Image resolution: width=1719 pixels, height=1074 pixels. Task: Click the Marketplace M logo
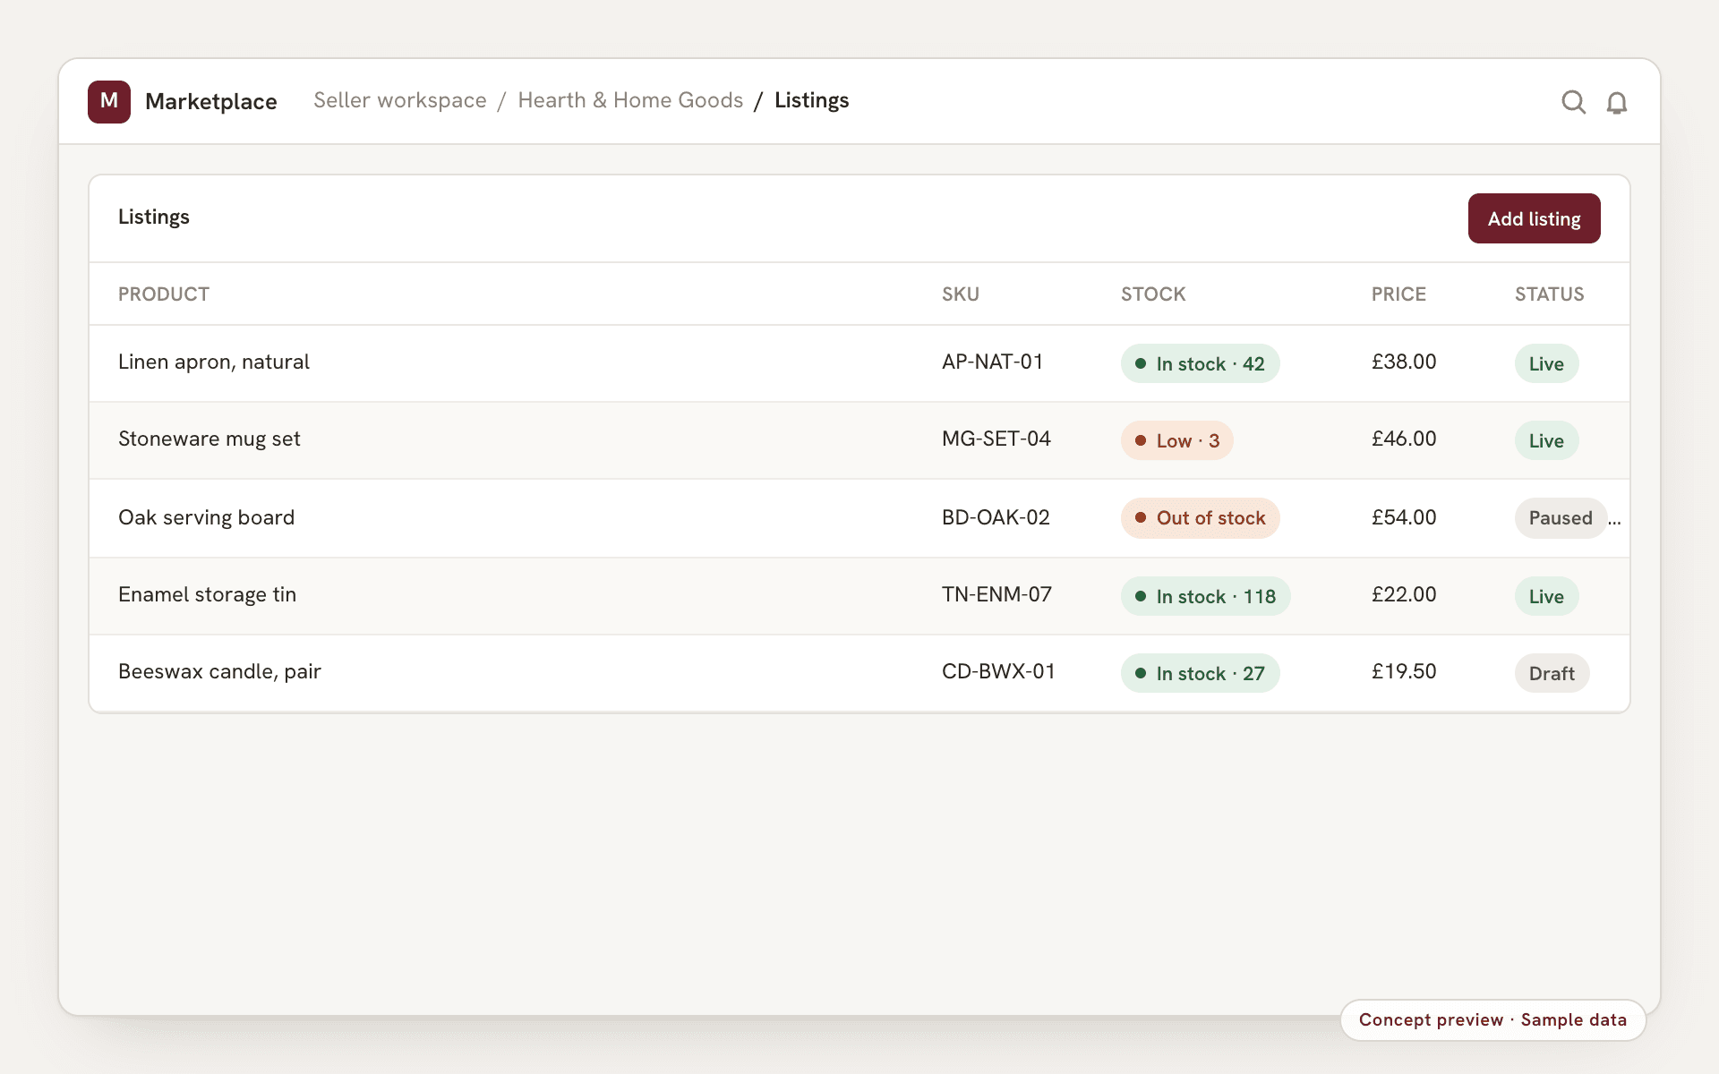(x=109, y=101)
